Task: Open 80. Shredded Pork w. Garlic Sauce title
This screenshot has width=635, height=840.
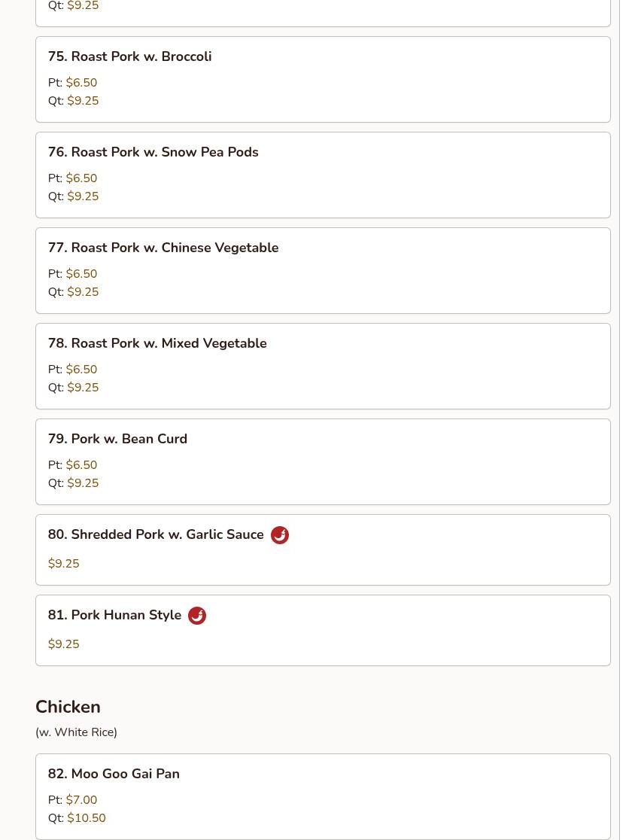Action: (x=156, y=534)
